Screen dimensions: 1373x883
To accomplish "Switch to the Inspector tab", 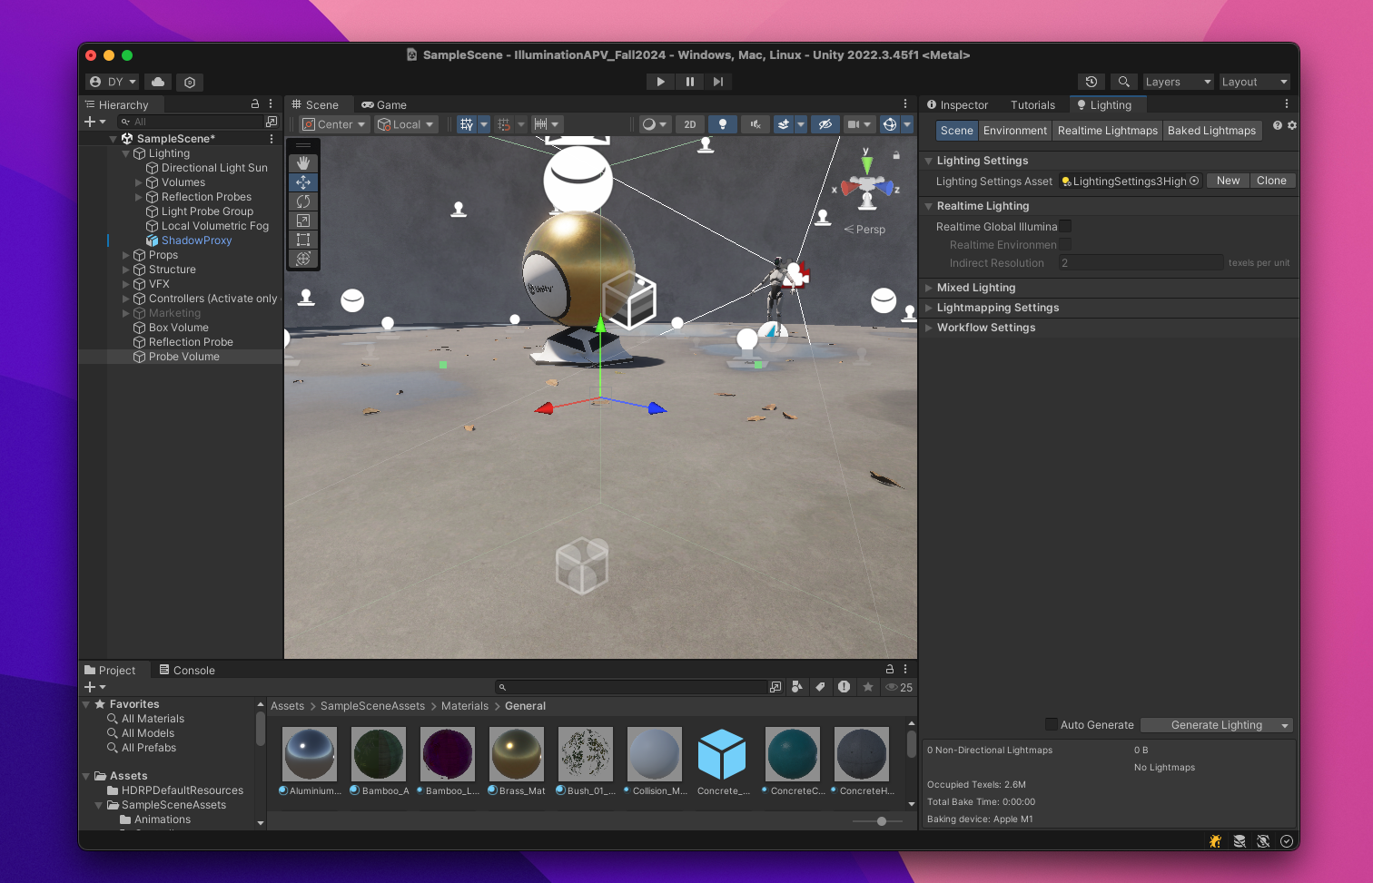I will click(x=957, y=105).
